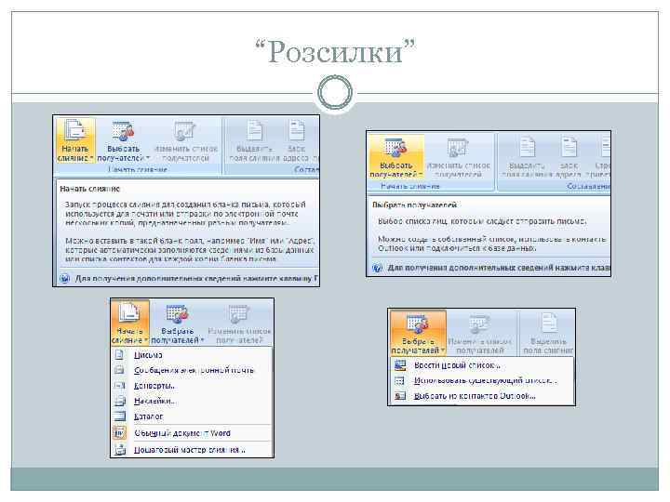Viewport: 670px width, 502px height.
Task: Click tooltip line 'Выбор списка лиц, которым следует отправить'
Action: [482, 221]
